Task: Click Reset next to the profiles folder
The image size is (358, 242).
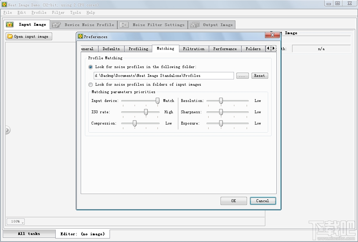Action: [x=260, y=75]
